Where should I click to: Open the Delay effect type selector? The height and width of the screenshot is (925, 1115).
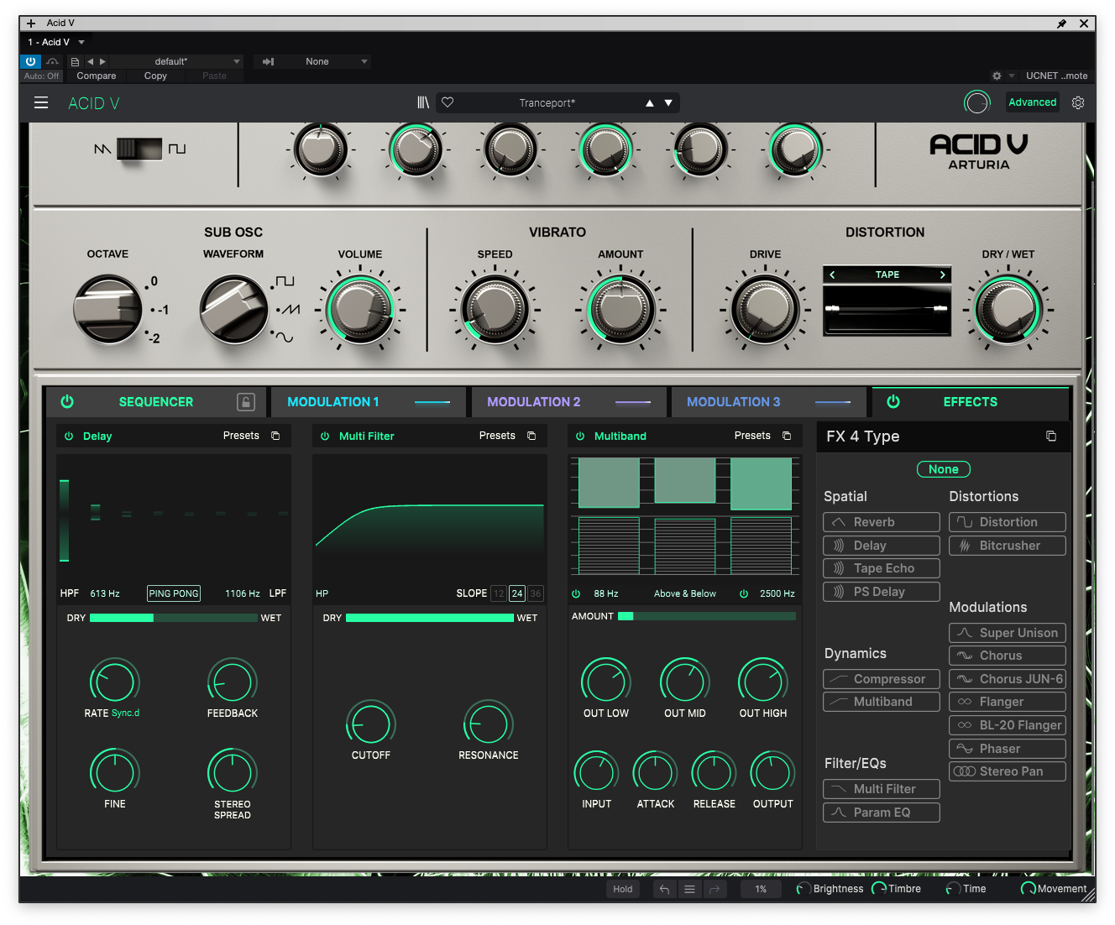tap(97, 436)
